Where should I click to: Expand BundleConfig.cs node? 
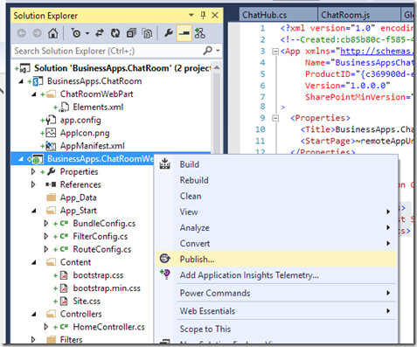pos(46,224)
